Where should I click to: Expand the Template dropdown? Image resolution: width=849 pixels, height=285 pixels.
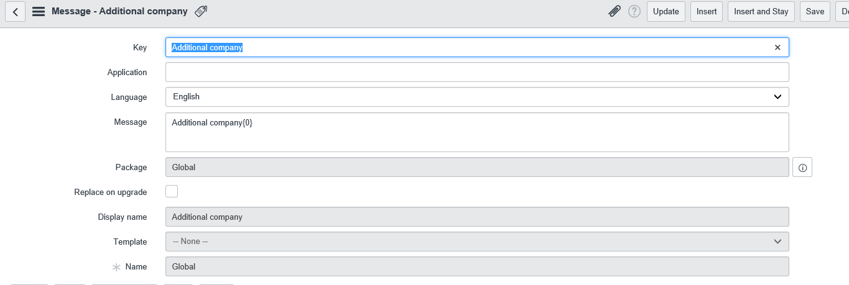click(x=477, y=242)
